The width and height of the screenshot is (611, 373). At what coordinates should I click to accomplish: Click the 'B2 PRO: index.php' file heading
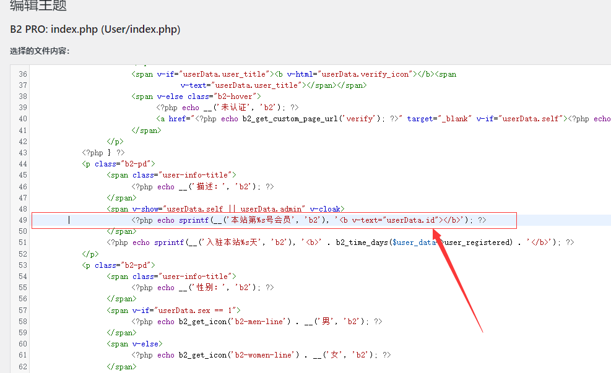click(x=95, y=30)
